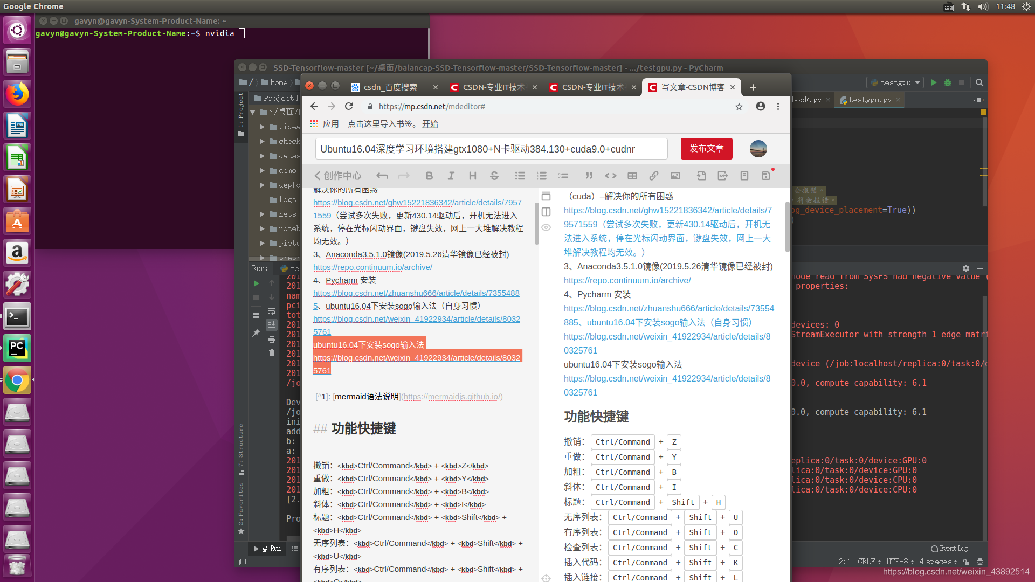This screenshot has height=582, width=1035.
Task: Open testgpu run configuration dropdown
Action: tap(895, 82)
